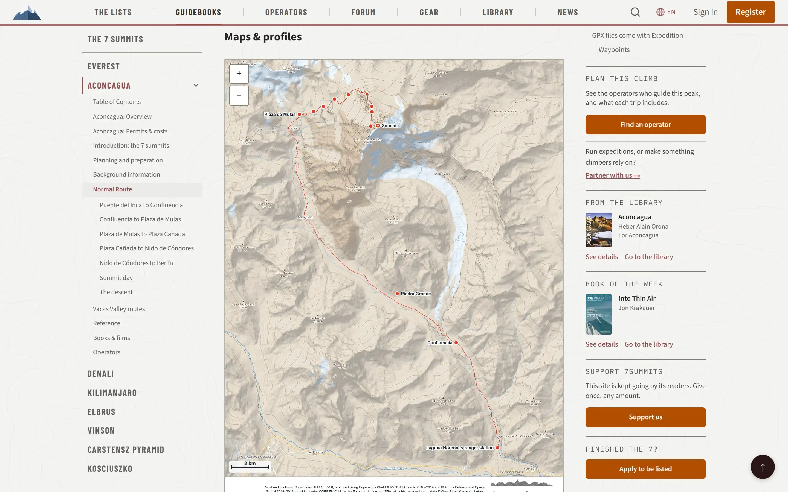Viewport: 788px width, 492px height.
Task: Collapse the Aconcagua section chevron
Action: (x=196, y=85)
